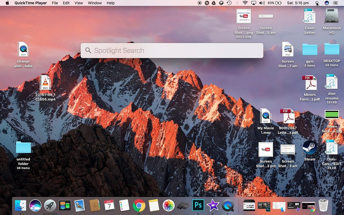The width and height of the screenshot is (344, 215).
Task: Open Calendar showing Jan 7 in Dock
Action: click(x=109, y=205)
